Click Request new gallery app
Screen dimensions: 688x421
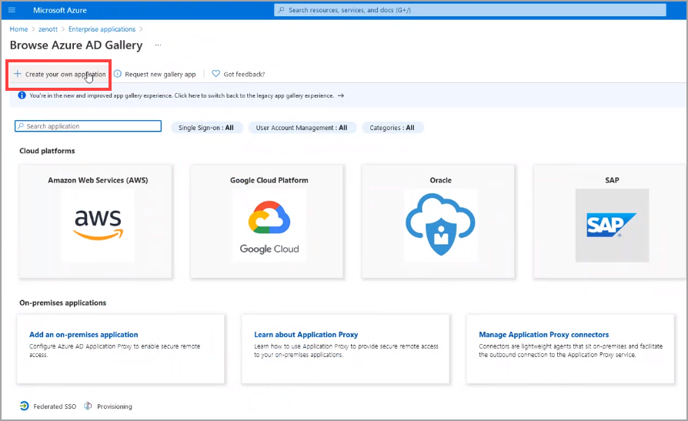160,74
